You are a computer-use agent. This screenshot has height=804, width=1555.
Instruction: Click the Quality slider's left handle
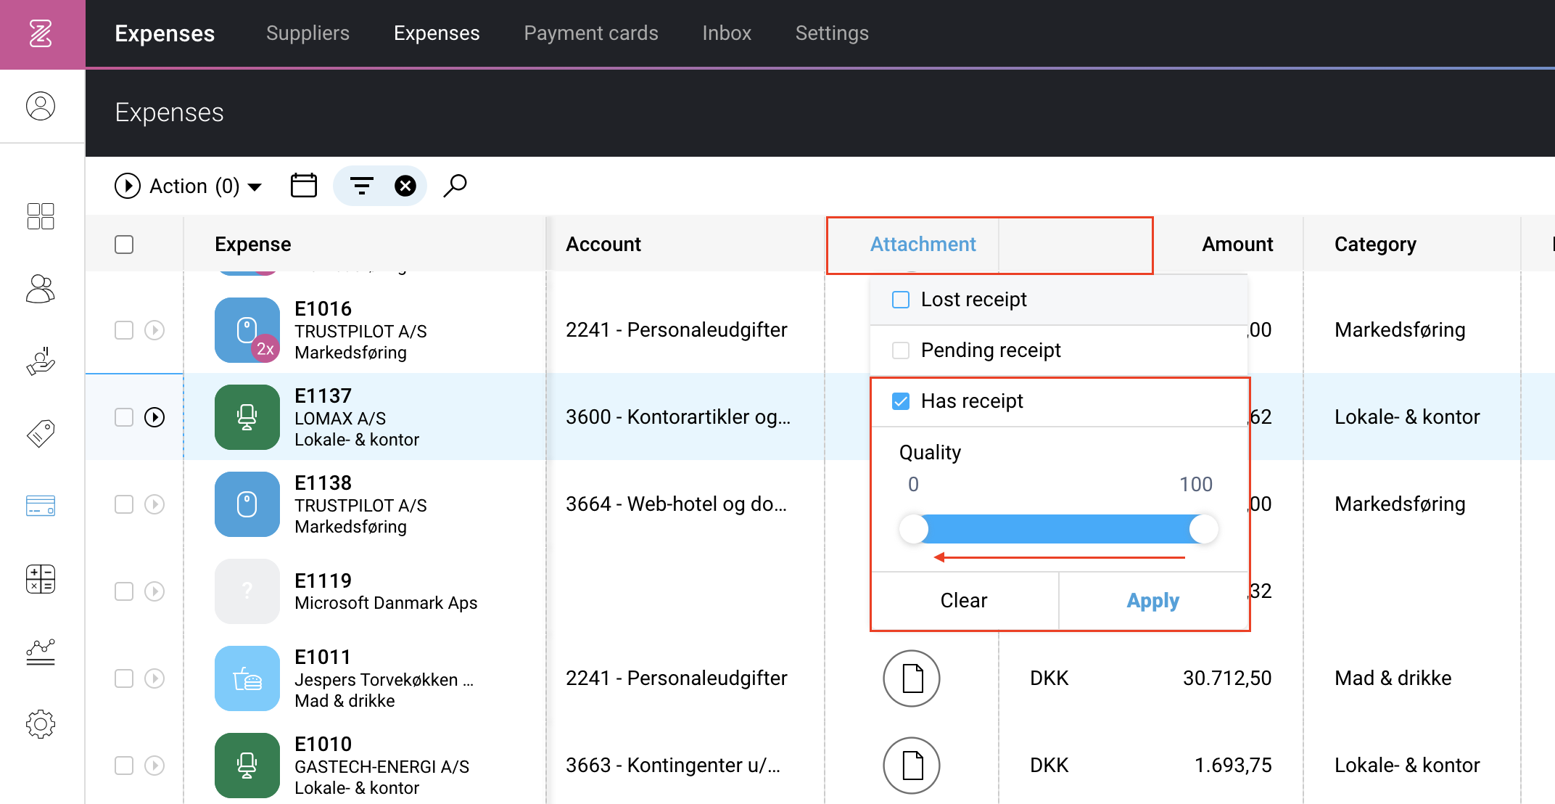coord(914,529)
